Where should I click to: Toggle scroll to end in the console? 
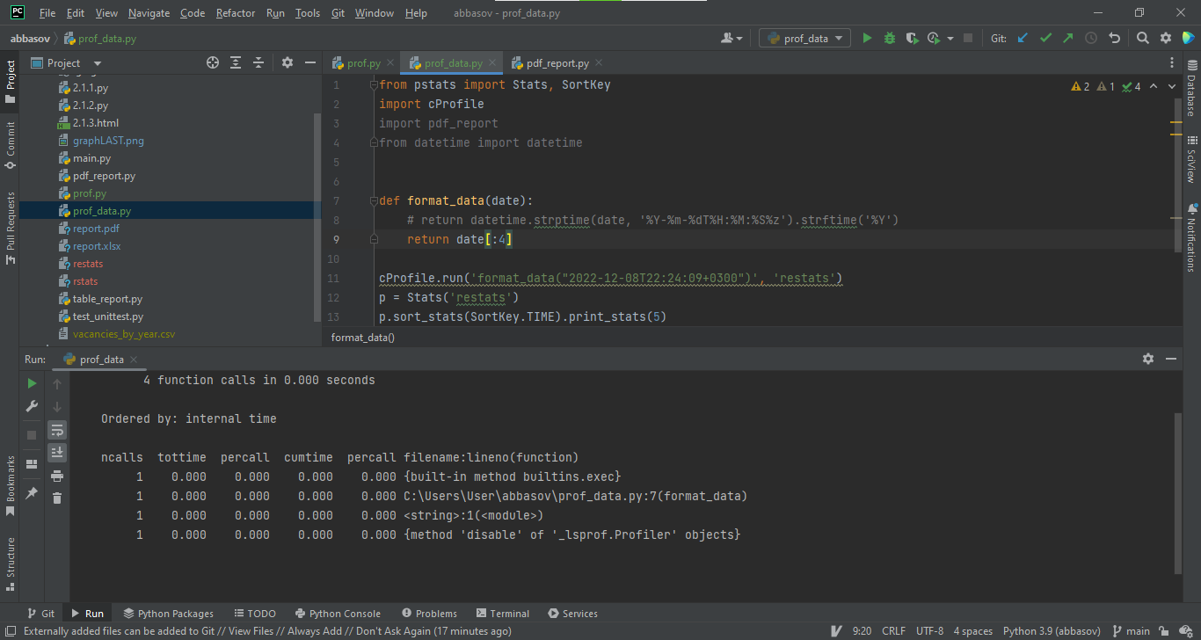coord(57,452)
